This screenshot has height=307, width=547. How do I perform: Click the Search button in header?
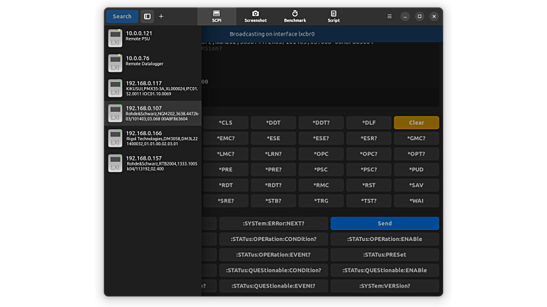(121, 16)
